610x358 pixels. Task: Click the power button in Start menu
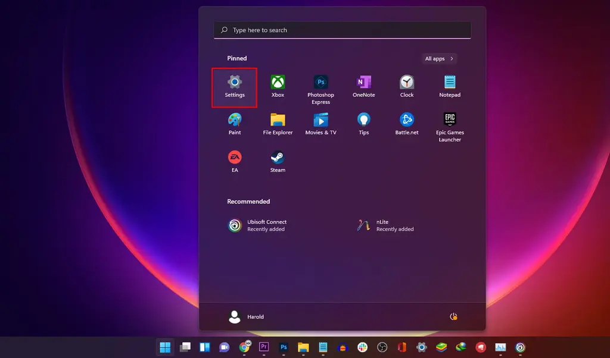pyautogui.click(x=453, y=316)
